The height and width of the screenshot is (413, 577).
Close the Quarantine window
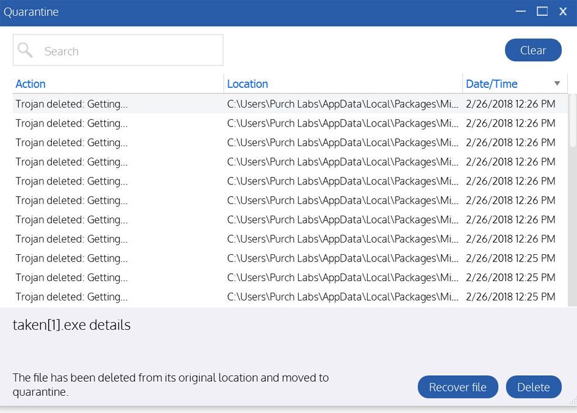[x=563, y=12]
